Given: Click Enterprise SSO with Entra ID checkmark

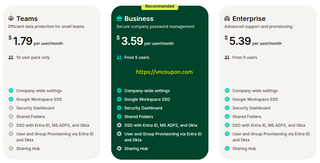Looking at the screenshot, I should coord(227,125).
